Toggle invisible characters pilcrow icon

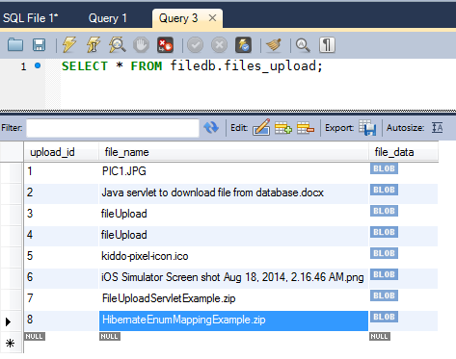[327, 45]
